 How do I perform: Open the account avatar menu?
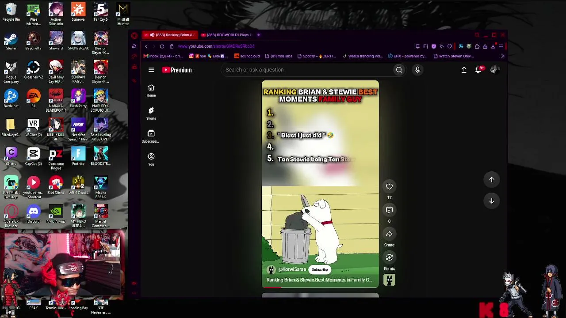[495, 70]
